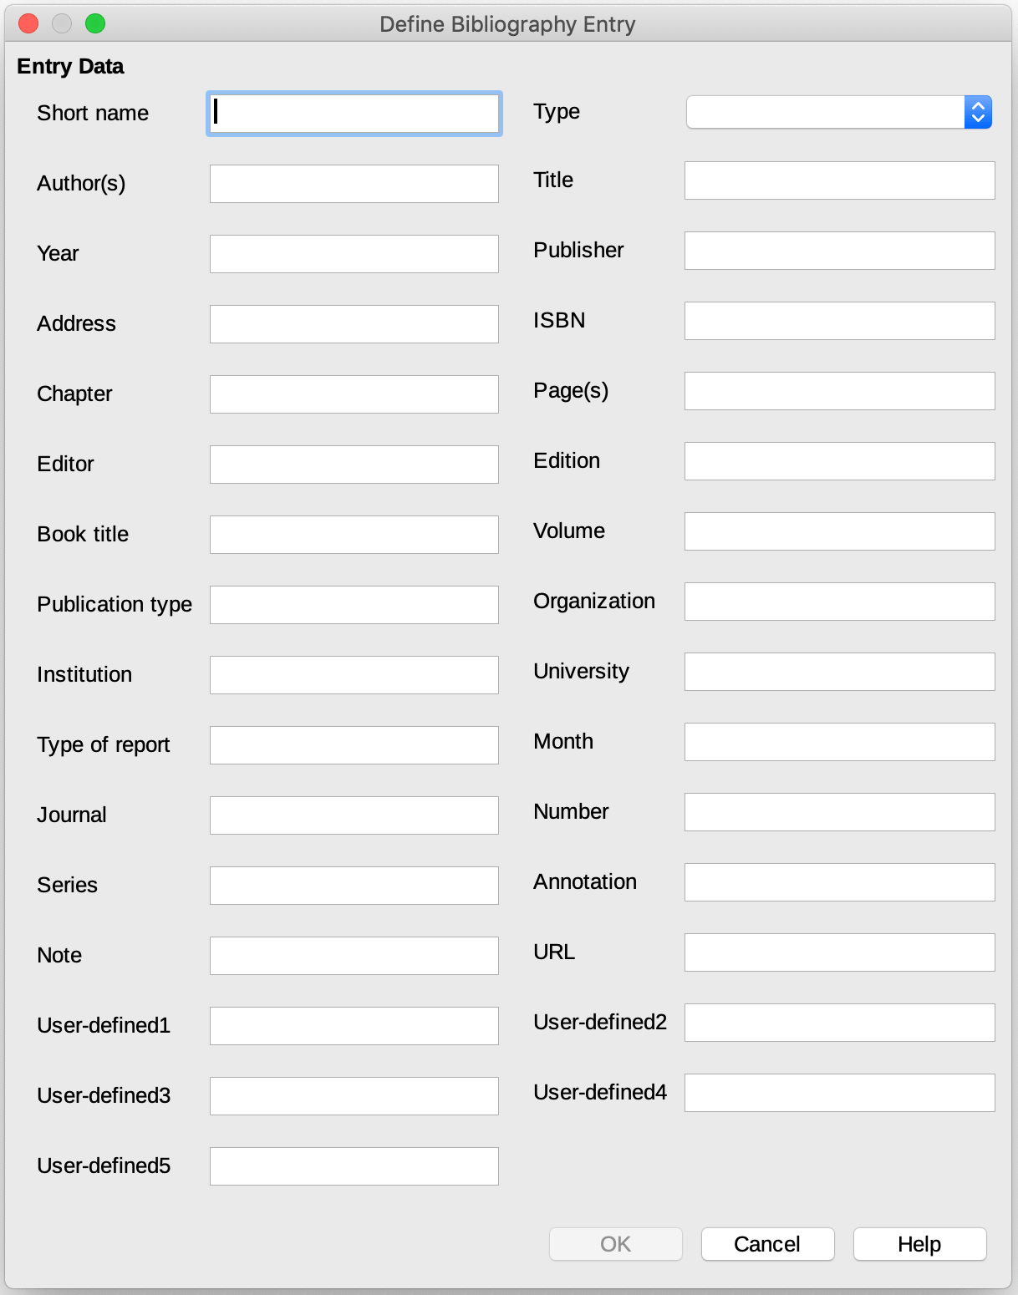This screenshot has height=1295, width=1018.
Task: Select the Annotation field
Action: (839, 881)
